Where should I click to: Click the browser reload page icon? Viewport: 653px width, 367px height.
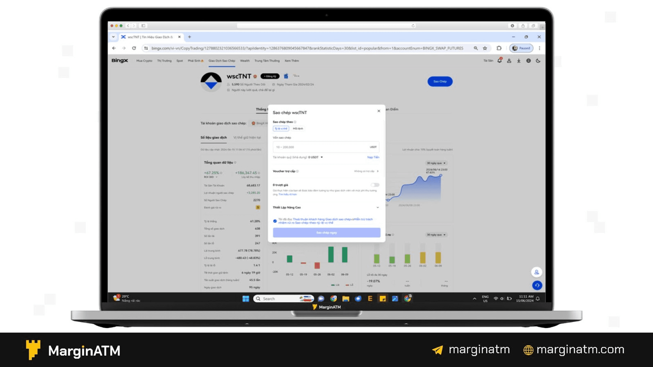134,48
